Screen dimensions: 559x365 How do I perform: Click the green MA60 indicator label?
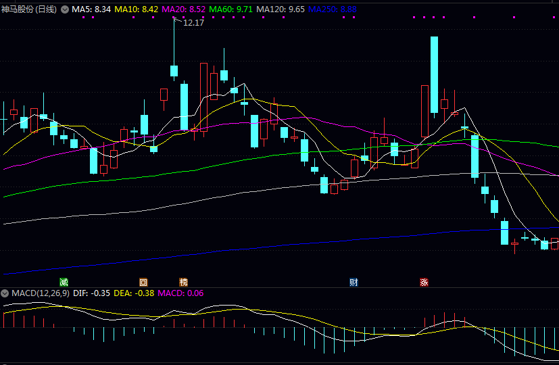[231, 9]
